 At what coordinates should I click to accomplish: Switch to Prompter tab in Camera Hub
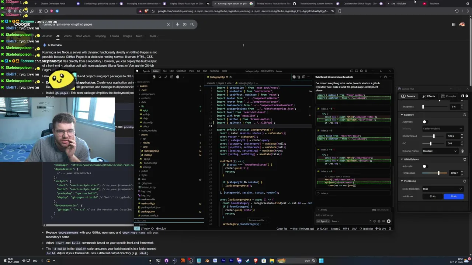448,96
